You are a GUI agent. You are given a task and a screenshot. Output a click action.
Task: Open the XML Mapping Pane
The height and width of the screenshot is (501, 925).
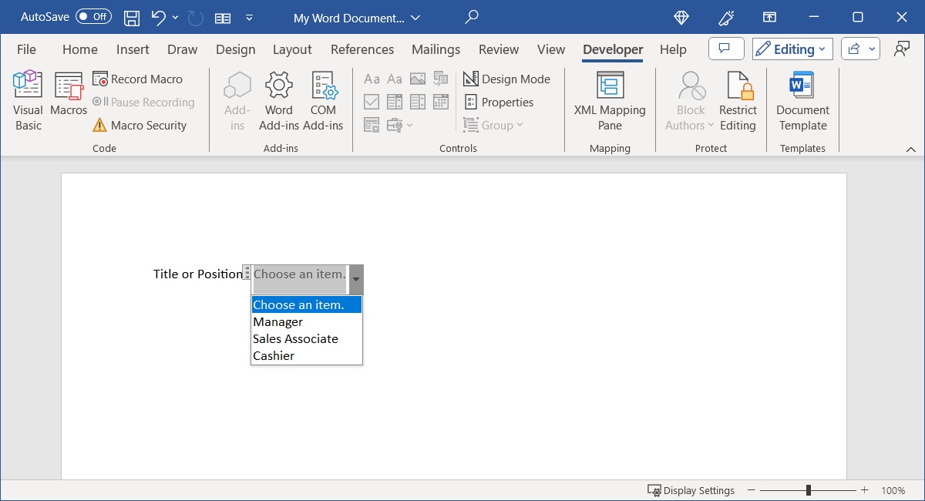tap(609, 100)
